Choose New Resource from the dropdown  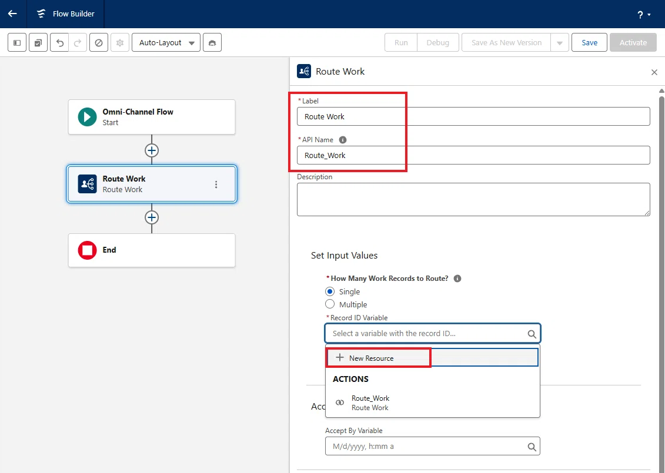point(432,358)
